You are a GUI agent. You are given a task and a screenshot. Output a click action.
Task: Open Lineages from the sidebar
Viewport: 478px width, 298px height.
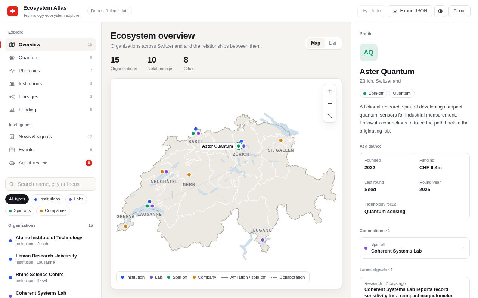click(x=50, y=97)
